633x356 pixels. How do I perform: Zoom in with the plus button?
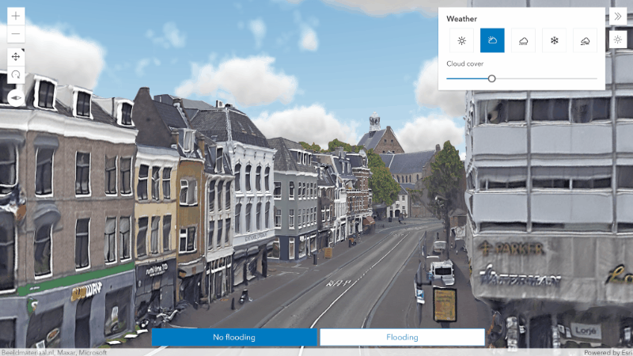click(16, 16)
